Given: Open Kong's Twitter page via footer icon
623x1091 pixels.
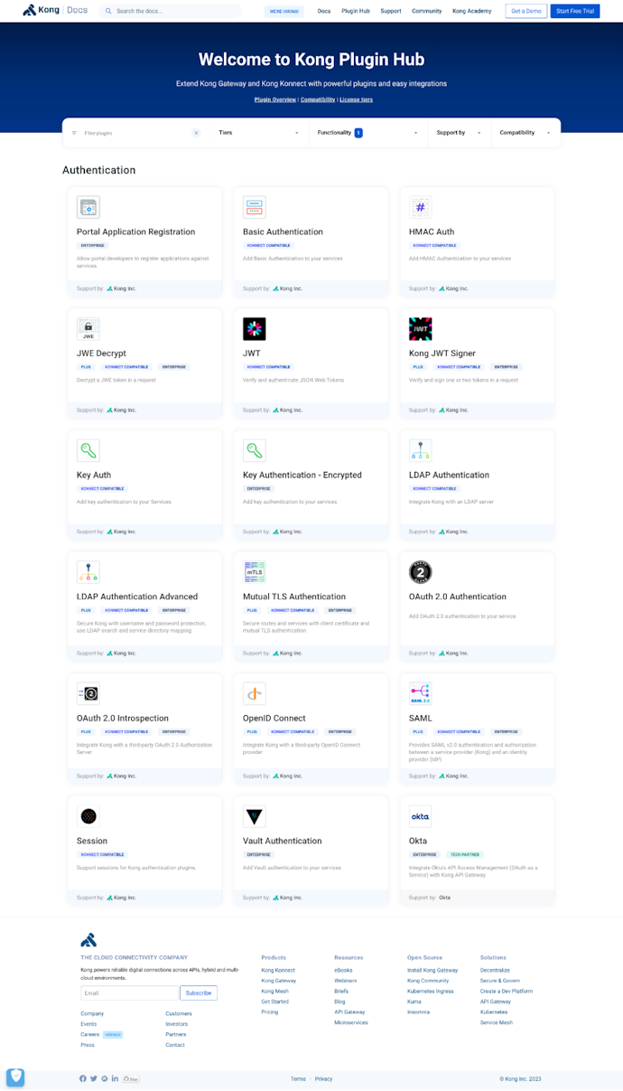Looking at the screenshot, I should pyautogui.click(x=93, y=1078).
